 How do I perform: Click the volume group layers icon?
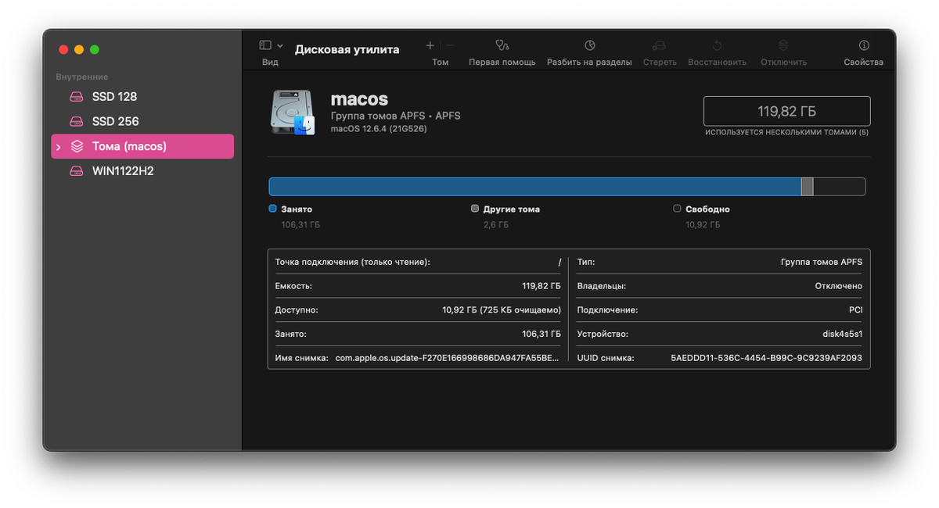coord(76,146)
